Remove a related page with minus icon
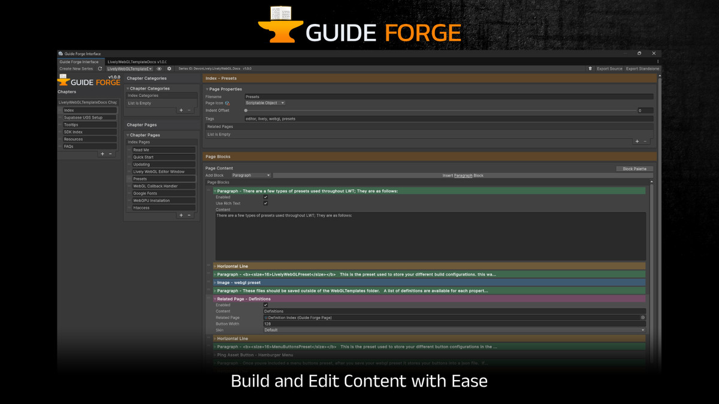 [x=645, y=141]
